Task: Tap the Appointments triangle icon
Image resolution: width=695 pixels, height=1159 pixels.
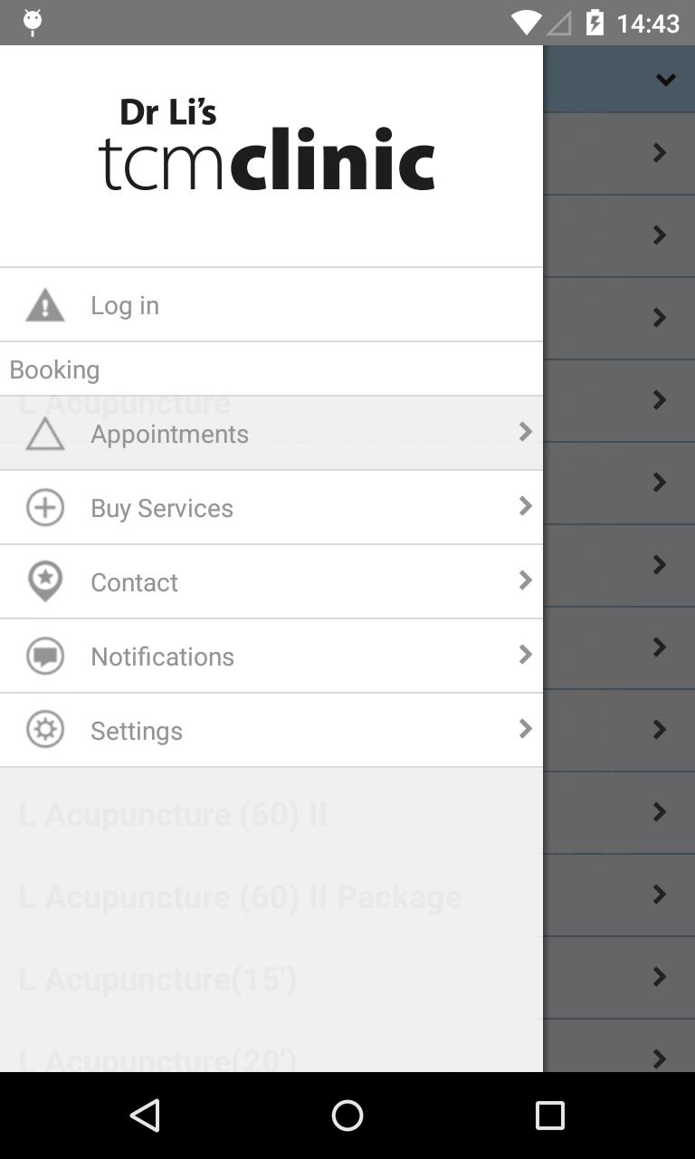Action: pyautogui.click(x=45, y=434)
